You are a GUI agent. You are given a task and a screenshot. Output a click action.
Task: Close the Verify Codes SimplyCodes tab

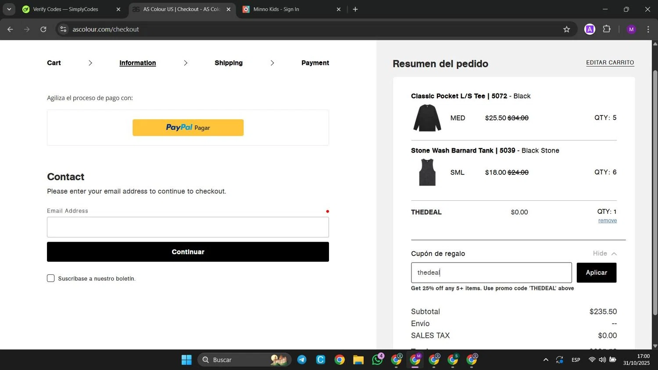(118, 9)
